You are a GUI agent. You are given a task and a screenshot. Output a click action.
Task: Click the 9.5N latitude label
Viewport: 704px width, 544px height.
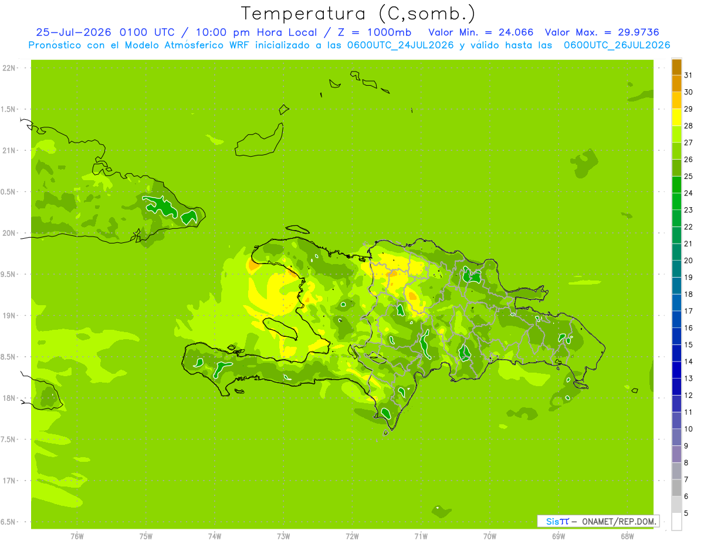pos(8,274)
